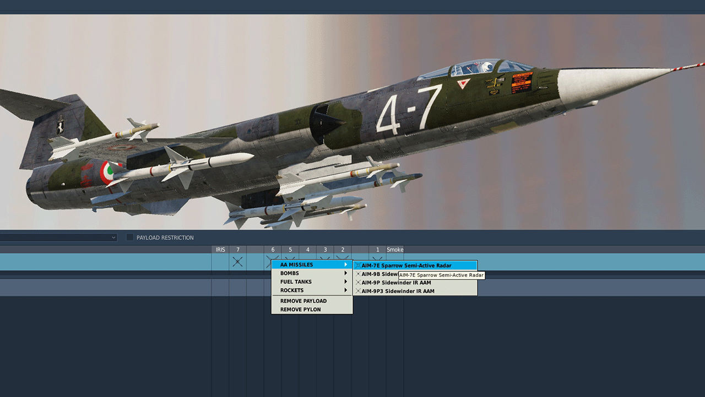Click the Smoke column header
Screen dimensions: 705x397
(x=395, y=250)
